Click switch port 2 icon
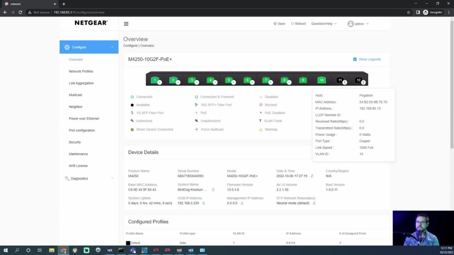454x255 pixels. [x=173, y=80]
